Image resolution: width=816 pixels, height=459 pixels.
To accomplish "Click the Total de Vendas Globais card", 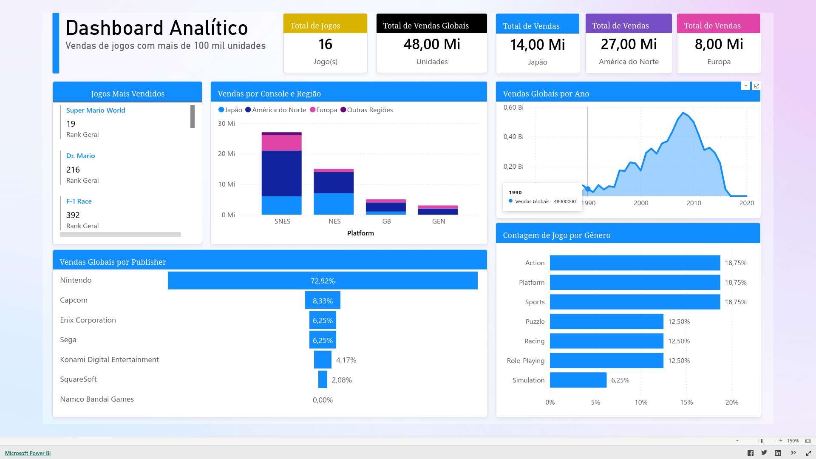I will (x=432, y=43).
